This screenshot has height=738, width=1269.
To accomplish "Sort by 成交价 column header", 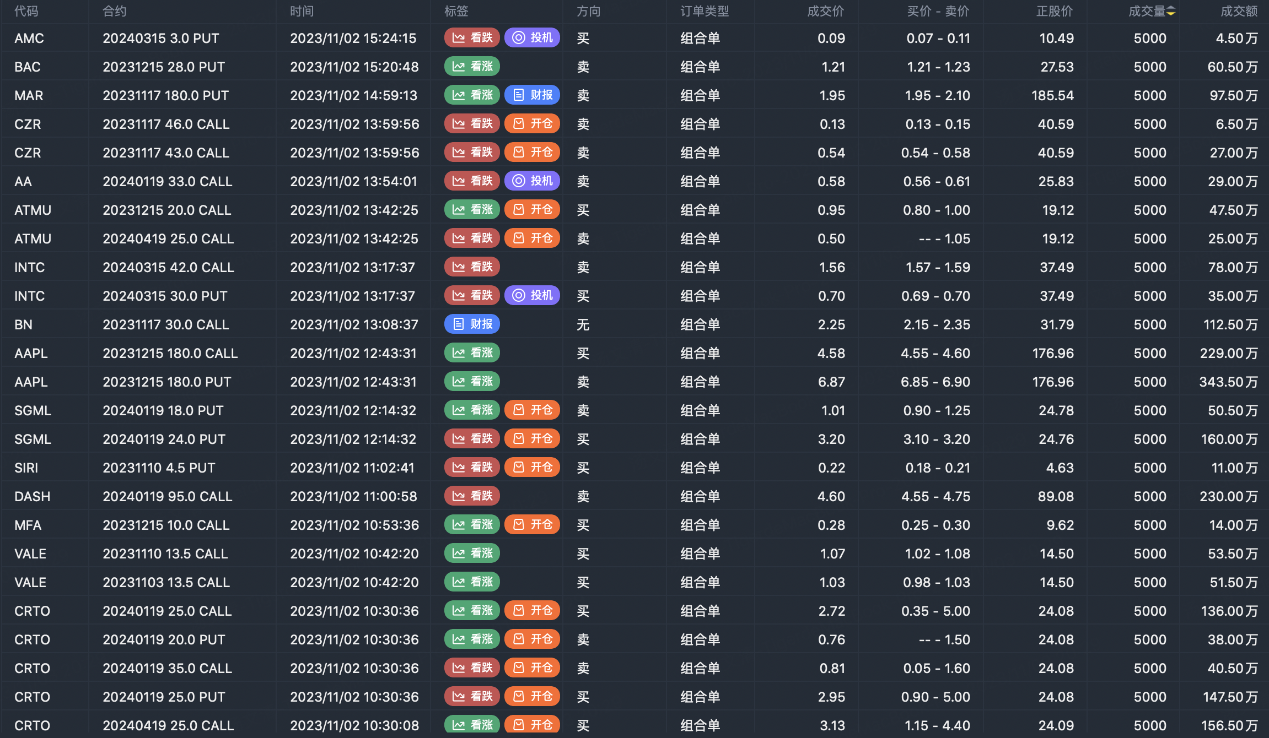I will [826, 11].
